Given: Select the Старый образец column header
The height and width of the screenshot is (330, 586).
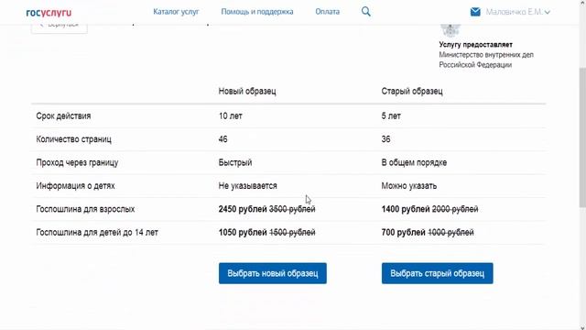Looking at the screenshot, I should tap(412, 91).
